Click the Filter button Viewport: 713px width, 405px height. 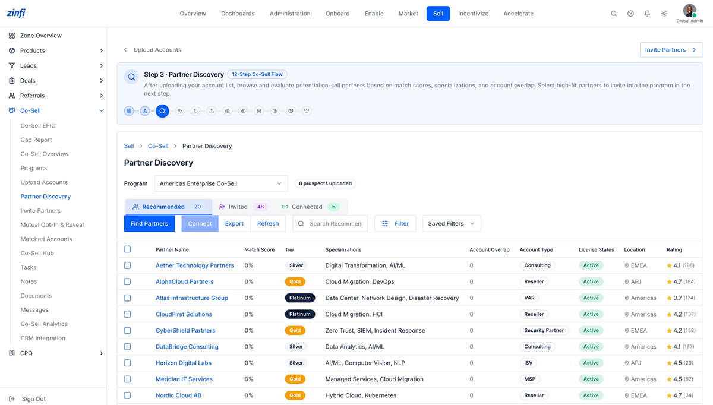point(395,223)
